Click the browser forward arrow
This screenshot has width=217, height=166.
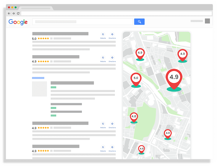[x=14, y=14]
